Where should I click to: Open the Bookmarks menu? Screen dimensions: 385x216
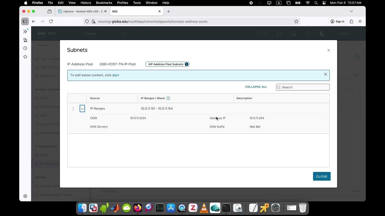[x=104, y=3]
